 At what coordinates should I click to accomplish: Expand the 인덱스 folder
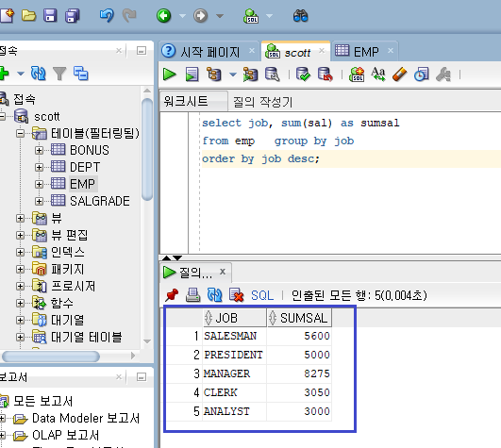20,252
